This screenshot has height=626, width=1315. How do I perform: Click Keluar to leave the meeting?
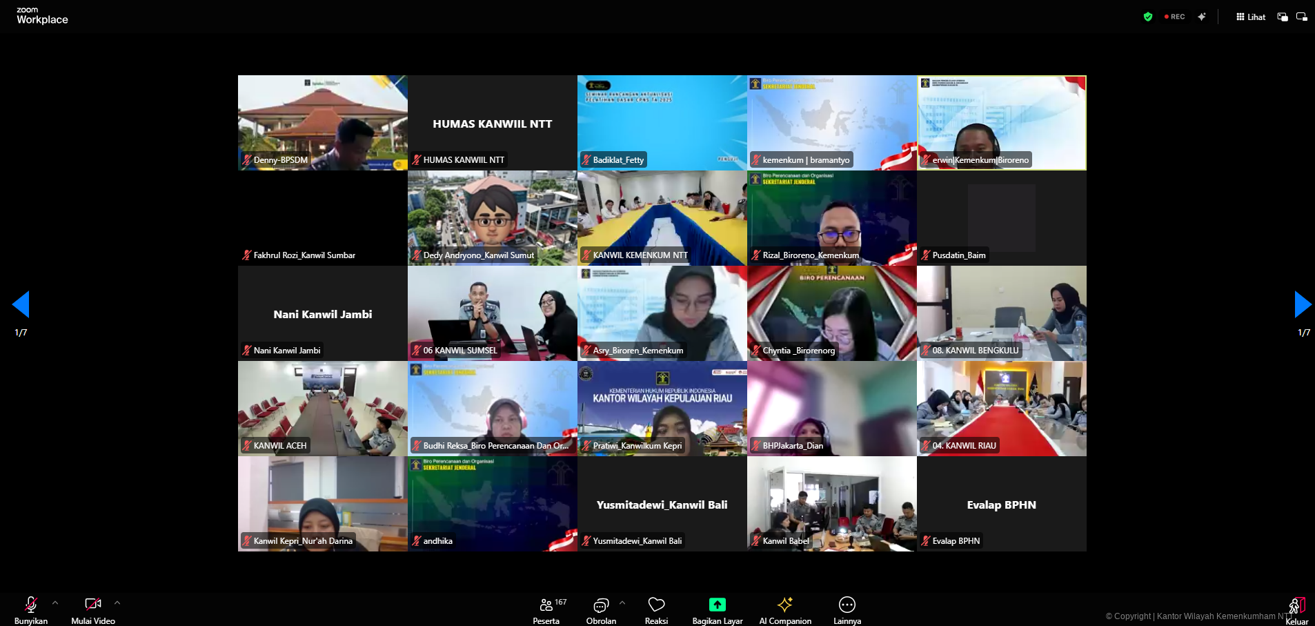coord(1297,610)
